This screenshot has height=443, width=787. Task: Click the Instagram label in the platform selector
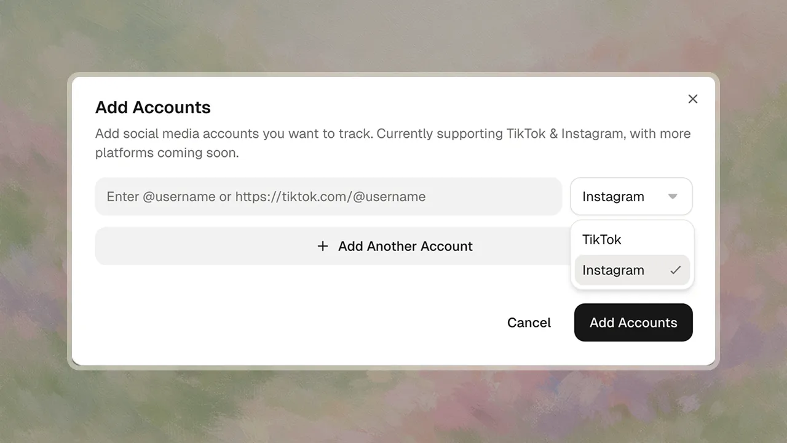(x=613, y=197)
